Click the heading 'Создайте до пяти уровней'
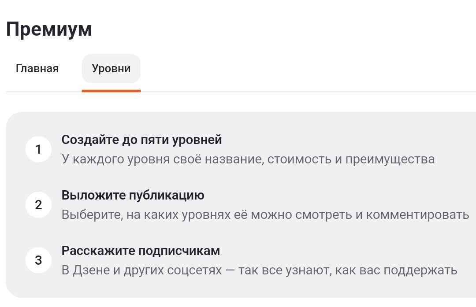 [x=141, y=140]
